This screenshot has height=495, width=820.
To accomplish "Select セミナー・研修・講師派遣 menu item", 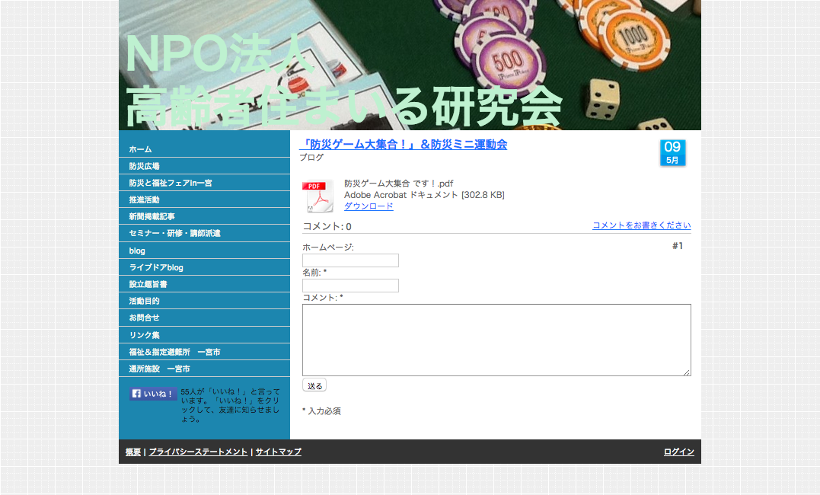I will click(x=174, y=233).
